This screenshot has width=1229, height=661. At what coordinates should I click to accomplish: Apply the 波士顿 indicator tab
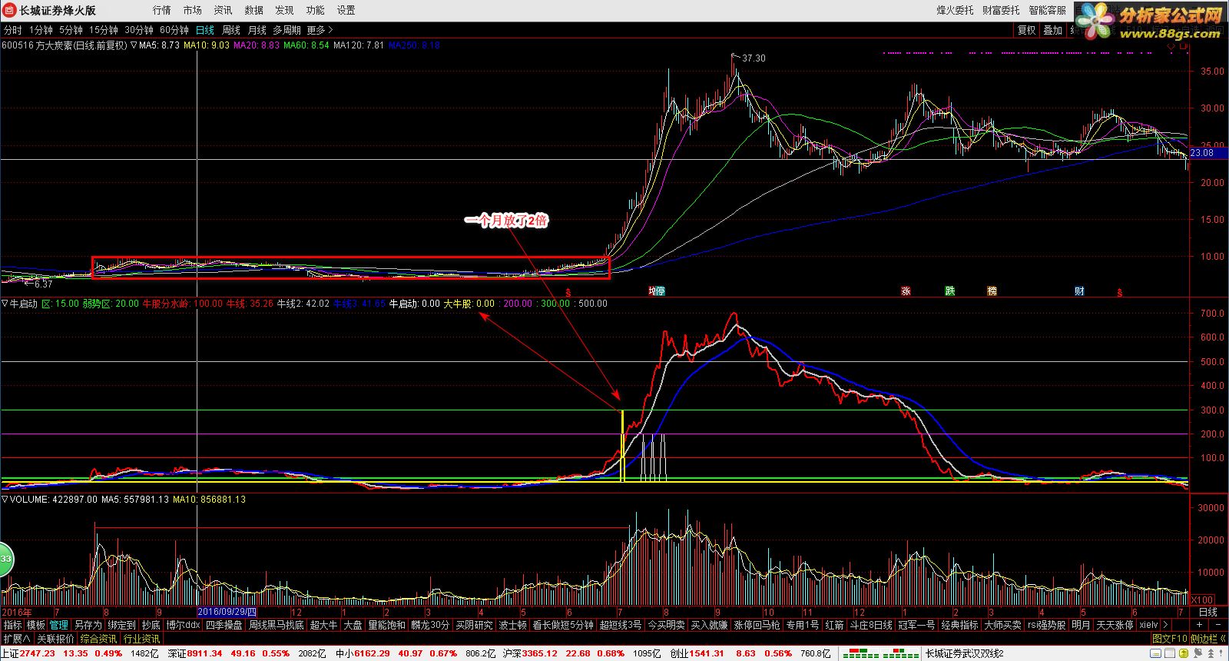512,625
